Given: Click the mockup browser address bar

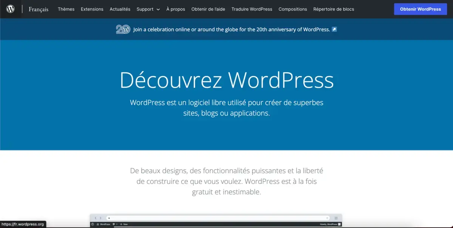Looking at the screenshot, I should pyautogui.click(x=218, y=218).
